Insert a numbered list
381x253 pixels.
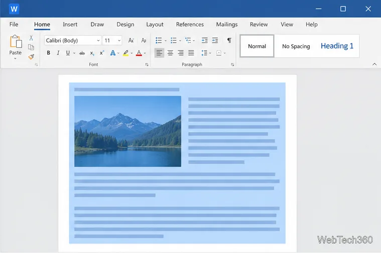click(174, 40)
